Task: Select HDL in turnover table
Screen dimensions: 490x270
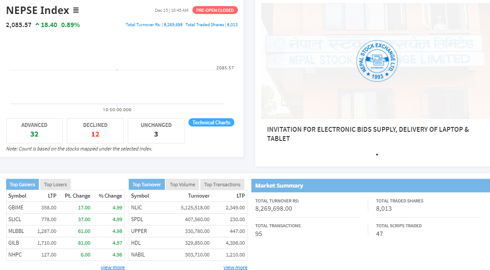Action: click(x=136, y=243)
